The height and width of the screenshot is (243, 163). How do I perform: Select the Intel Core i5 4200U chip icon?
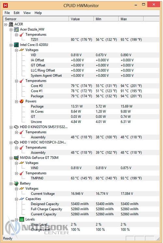click(16, 45)
